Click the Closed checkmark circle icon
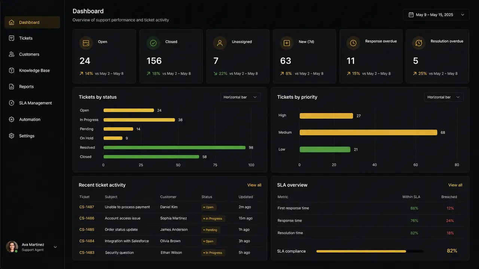 point(153,43)
